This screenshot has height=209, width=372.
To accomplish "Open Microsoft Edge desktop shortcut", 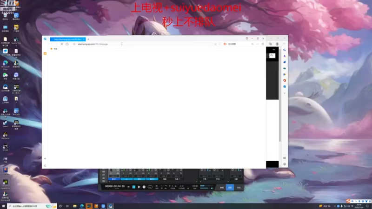I will [x=5, y=65].
